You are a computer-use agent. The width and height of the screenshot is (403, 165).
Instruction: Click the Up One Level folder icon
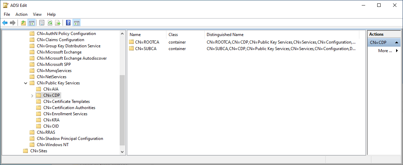(23, 23)
